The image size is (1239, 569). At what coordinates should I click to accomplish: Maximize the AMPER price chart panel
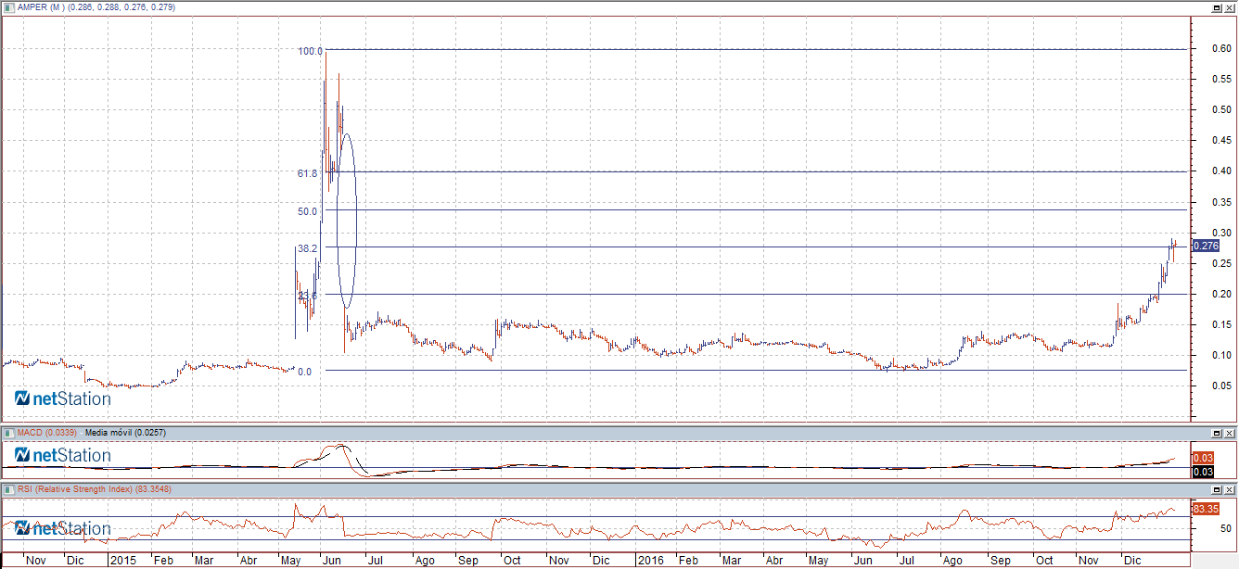tap(1216, 7)
